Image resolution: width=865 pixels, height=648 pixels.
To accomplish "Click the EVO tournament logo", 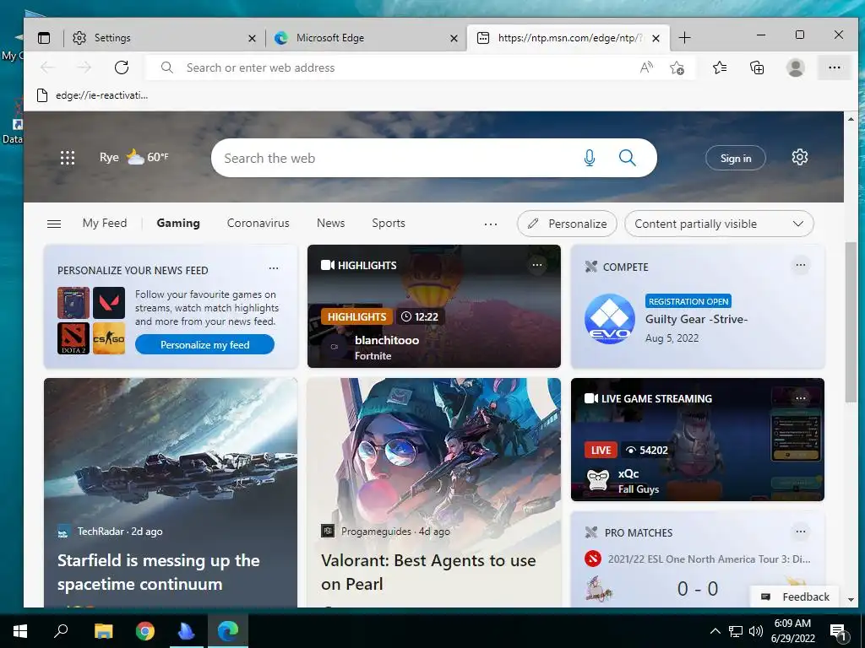I will point(610,319).
